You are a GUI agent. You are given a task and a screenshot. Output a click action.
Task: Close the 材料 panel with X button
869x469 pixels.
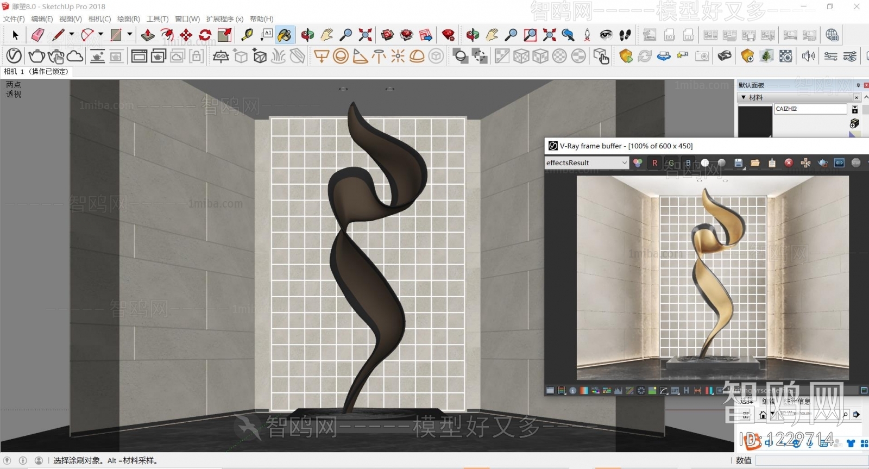(857, 97)
